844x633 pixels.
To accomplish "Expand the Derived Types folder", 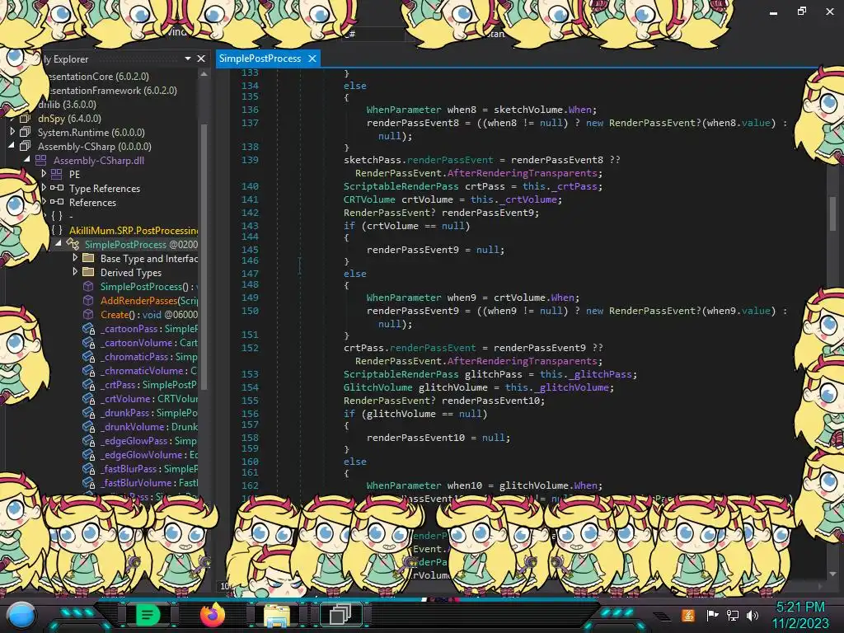I will tap(75, 272).
